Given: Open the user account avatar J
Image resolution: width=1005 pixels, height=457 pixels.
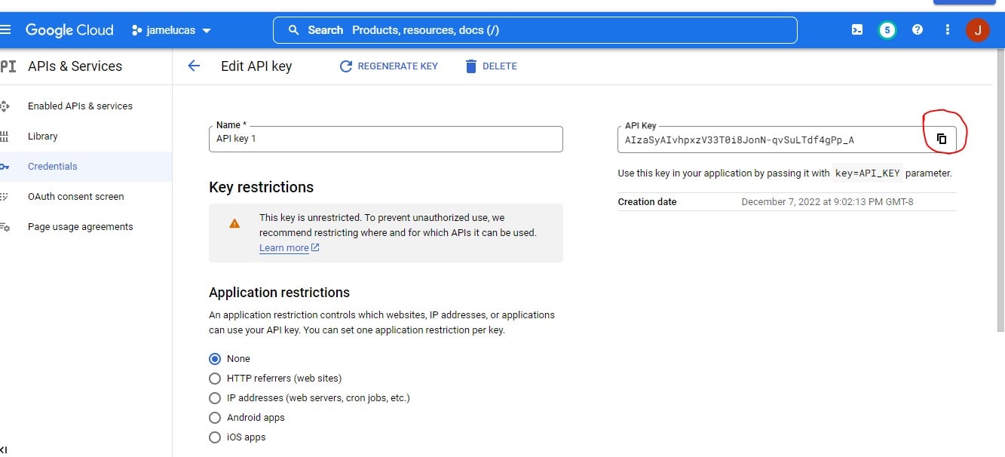Looking at the screenshot, I should click(x=977, y=30).
